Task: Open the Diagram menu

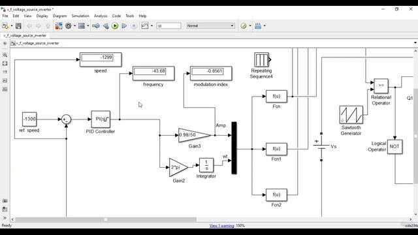Action: (x=59, y=16)
